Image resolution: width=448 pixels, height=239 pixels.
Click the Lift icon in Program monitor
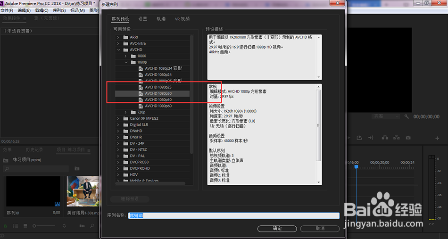pyautogui.click(x=385, y=138)
